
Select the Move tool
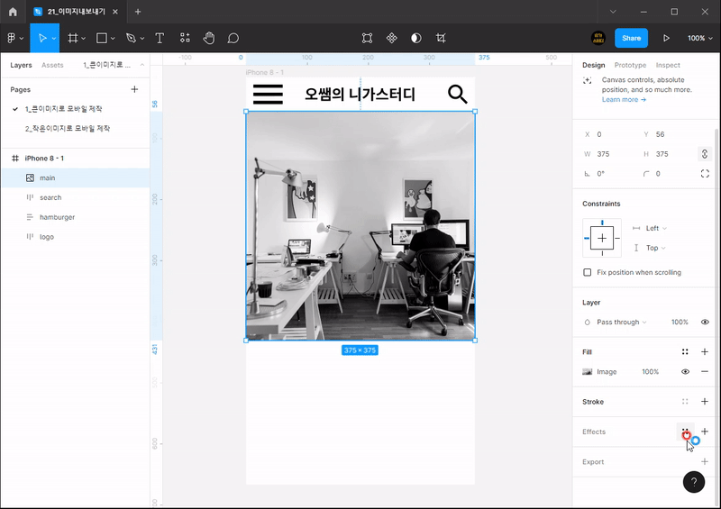coord(41,38)
